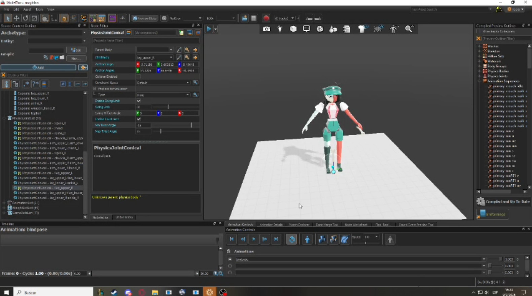
Task: Click the magnifier icon in viewport toolbar
Action: [409, 29]
